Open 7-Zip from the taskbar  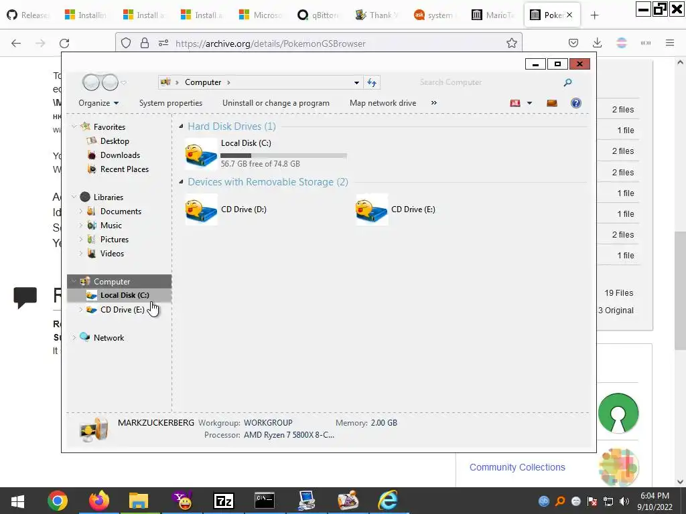(224, 501)
